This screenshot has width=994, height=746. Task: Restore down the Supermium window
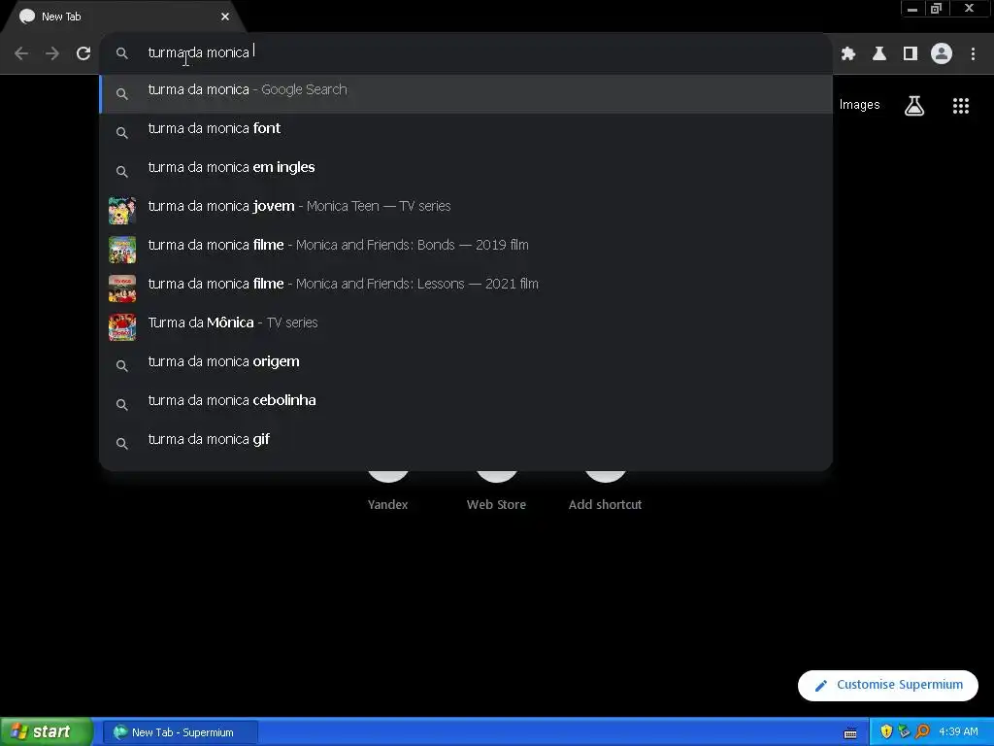tap(936, 8)
